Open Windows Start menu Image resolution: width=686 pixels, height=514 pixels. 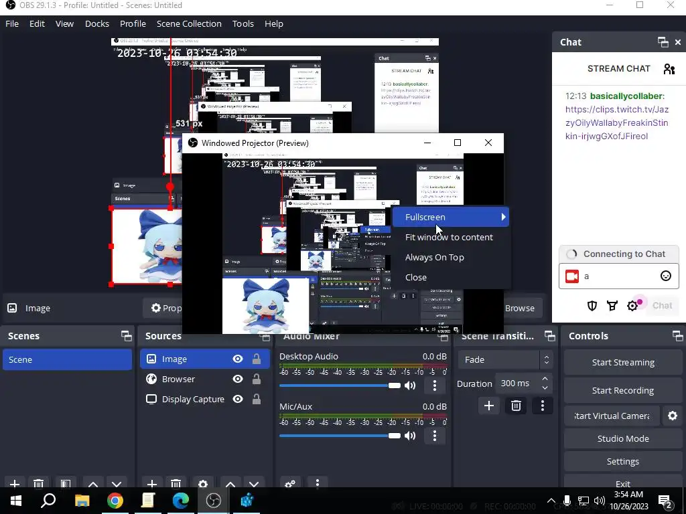pyautogui.click(x=16, y=501)
